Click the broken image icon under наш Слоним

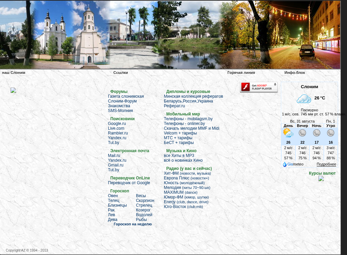tap(13, 90)
